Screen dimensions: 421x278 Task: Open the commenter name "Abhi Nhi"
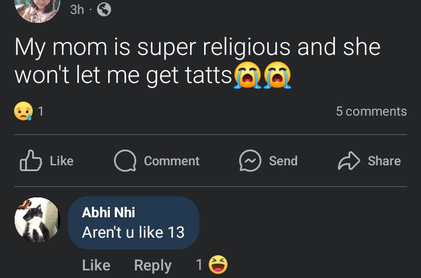(x=108, y=212)
